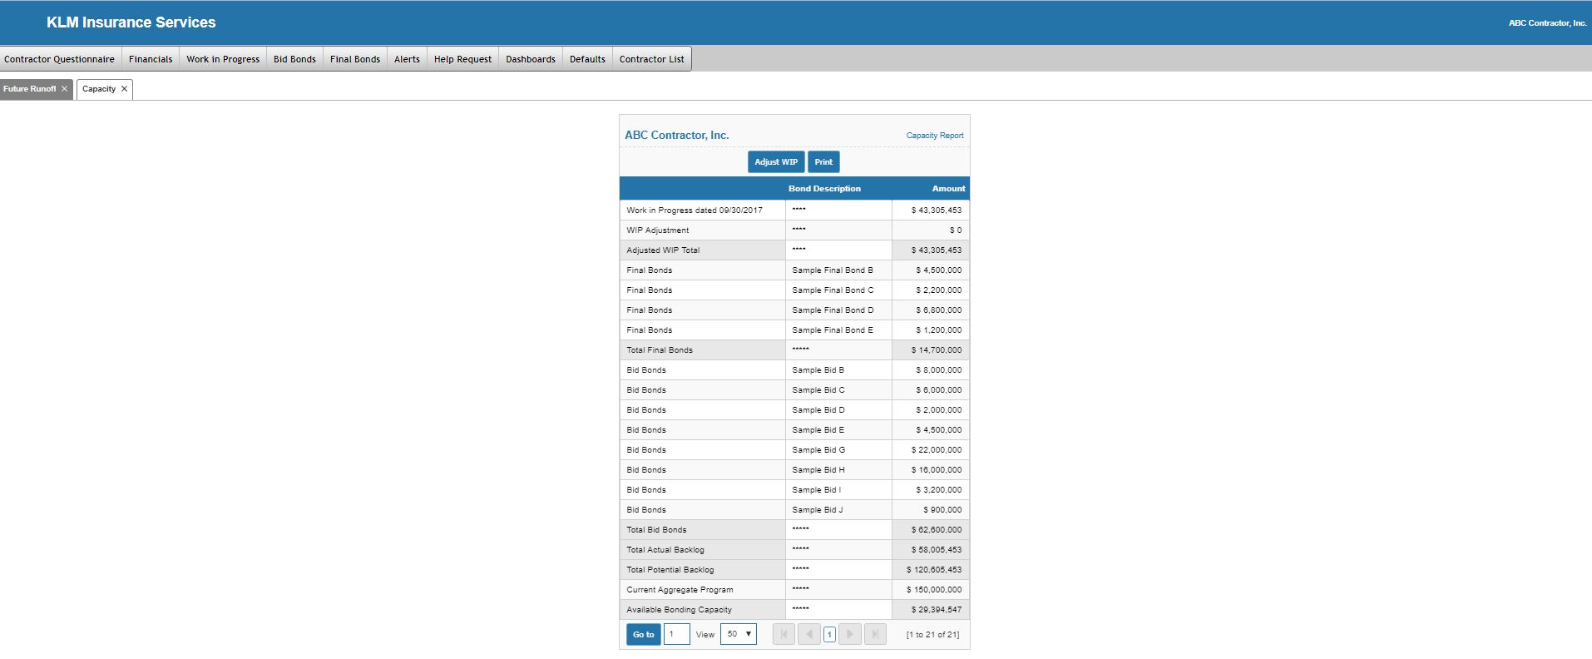Open the Financials menu item
This screenshot has width=1592, height=659.
(x=151, y=59)
